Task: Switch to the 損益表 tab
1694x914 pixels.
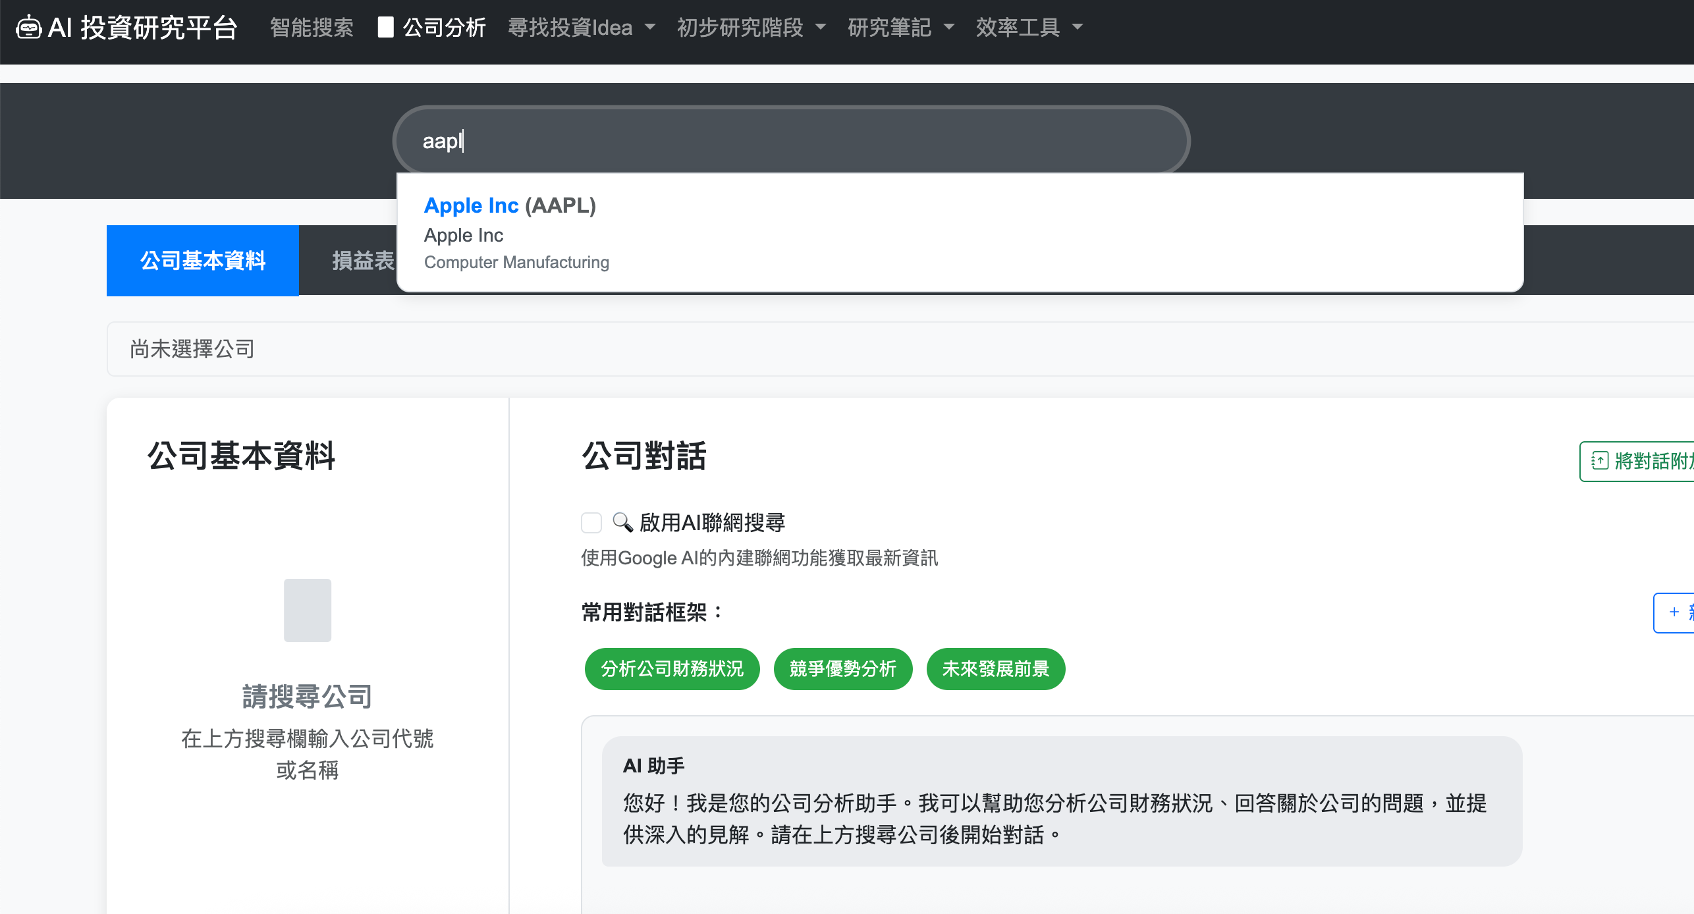Action: point(362,260)
